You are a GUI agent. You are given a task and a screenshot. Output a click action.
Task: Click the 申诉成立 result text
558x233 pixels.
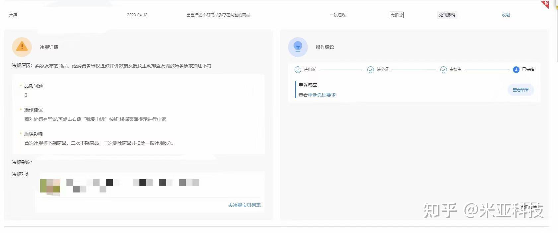[x=308, y=85]
